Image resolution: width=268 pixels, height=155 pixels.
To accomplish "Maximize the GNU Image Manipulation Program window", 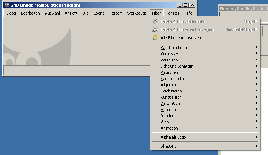I will click(x=185, y=5).
